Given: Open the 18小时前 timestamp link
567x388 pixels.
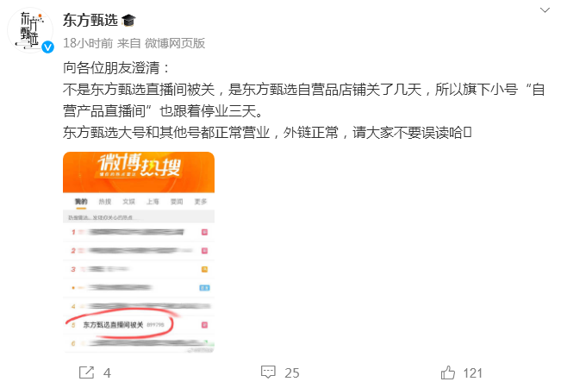Looking at the screenshot, I should [88, 43].
